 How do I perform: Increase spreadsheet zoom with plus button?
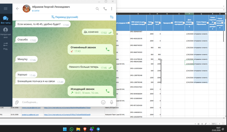pyautogui.click(x=220, y=124)
